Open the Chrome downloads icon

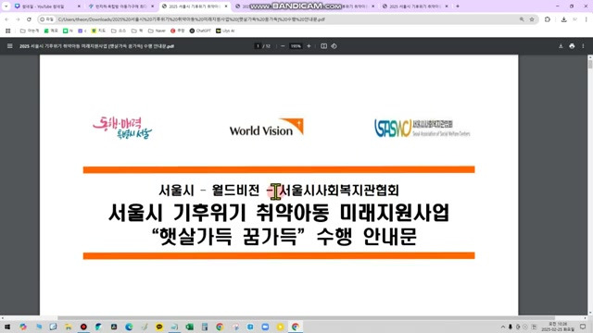coord(564,19)
